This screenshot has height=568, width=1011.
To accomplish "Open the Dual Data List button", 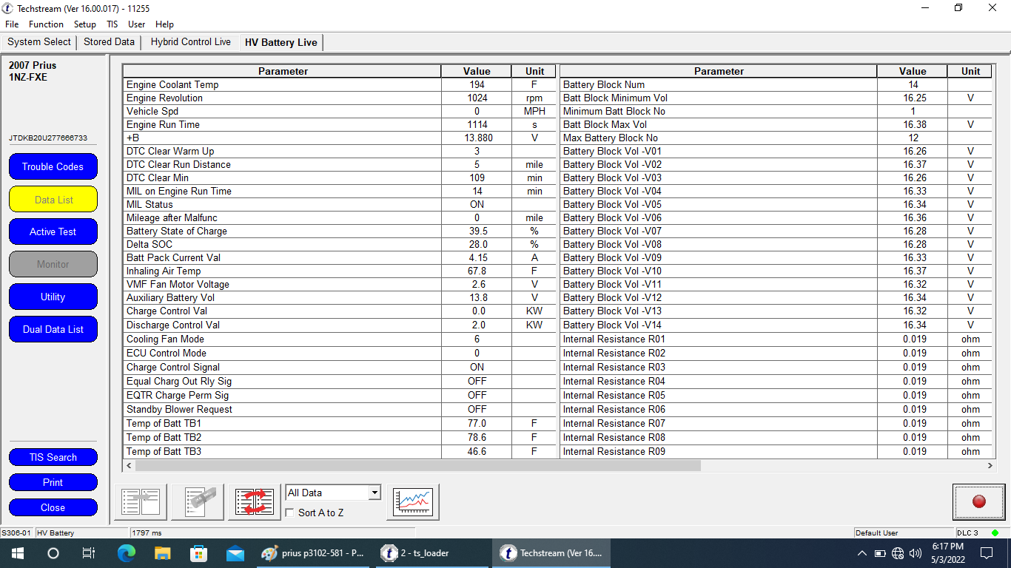I will (x=53, y=329).
